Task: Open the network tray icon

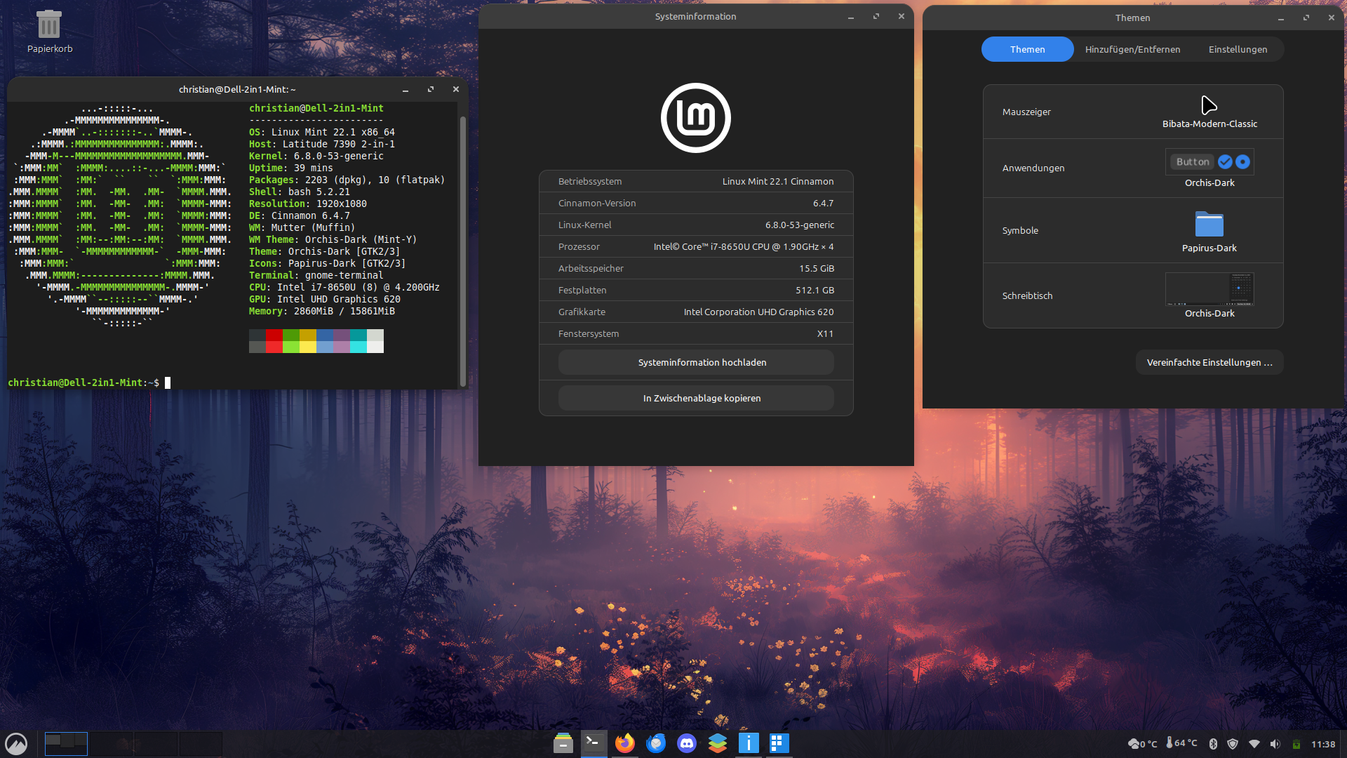Action: (x=1254, y=744)
